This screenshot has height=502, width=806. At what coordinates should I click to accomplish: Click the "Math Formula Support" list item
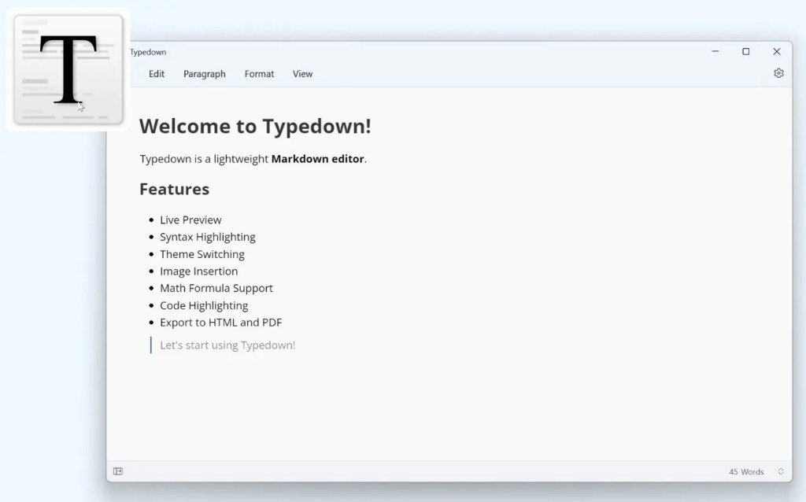coord(216,288)
